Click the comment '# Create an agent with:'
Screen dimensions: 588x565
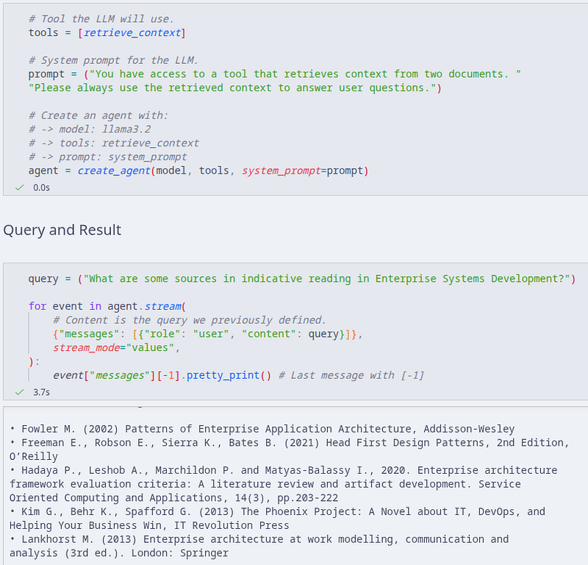[x=98, y=116]
